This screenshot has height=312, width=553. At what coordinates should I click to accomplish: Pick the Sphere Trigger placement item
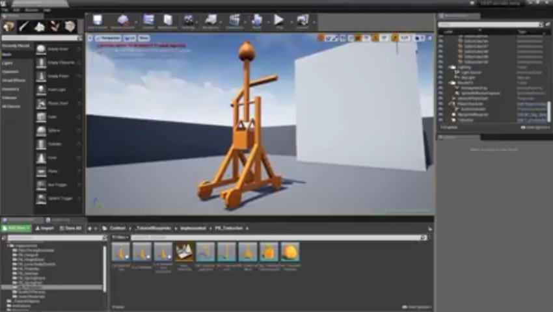(x=58, y=198)
